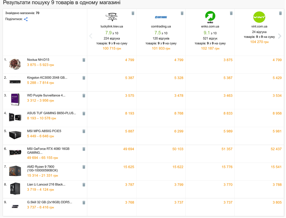The width and height of the screenshot is (286, 218).
Task: Delete AMD Ryzen 9 7900 row
Action: (x=84, y=167)
